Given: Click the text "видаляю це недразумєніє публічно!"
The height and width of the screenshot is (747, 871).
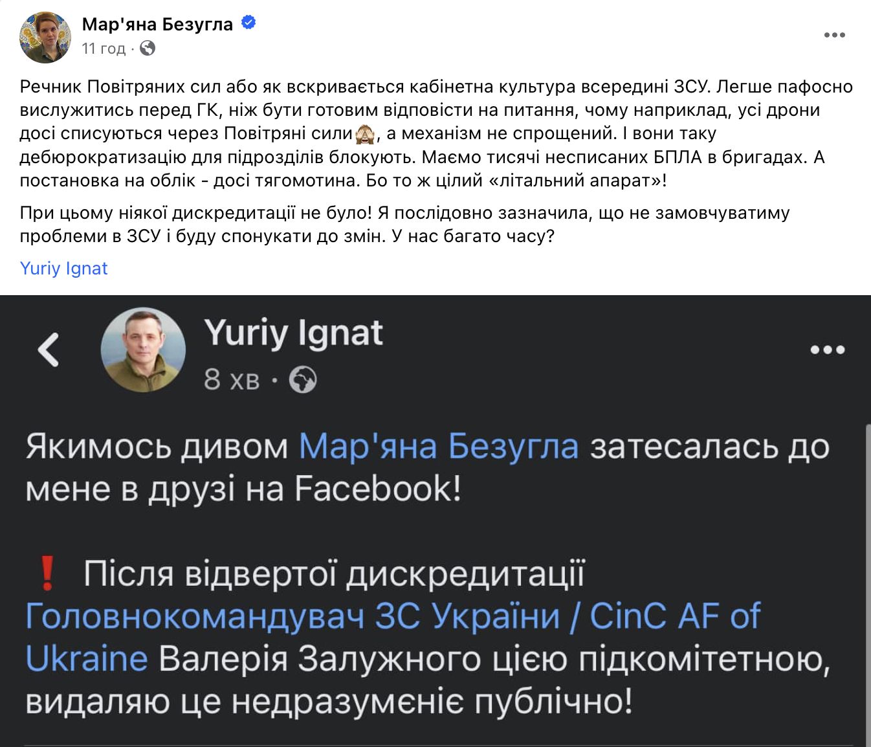Looking at the screenshot, I should click(329, 702).
